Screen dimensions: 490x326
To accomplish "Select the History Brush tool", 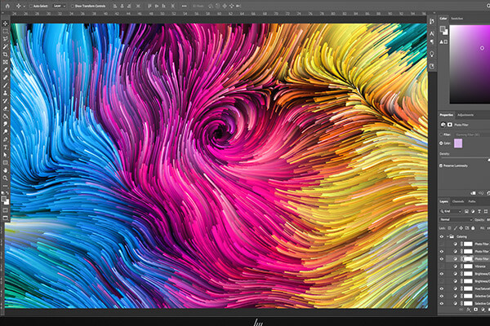I will point(6,101).
